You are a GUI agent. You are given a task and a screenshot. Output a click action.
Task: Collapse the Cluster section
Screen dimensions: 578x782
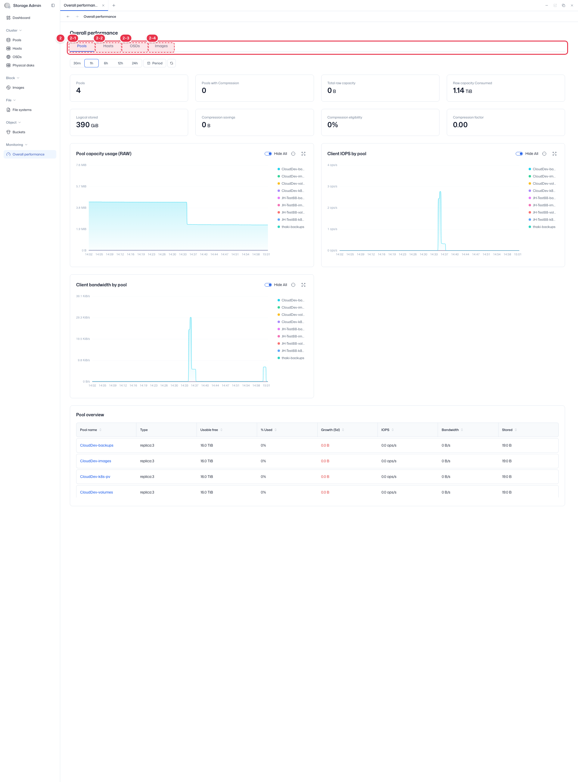point(14,30)
